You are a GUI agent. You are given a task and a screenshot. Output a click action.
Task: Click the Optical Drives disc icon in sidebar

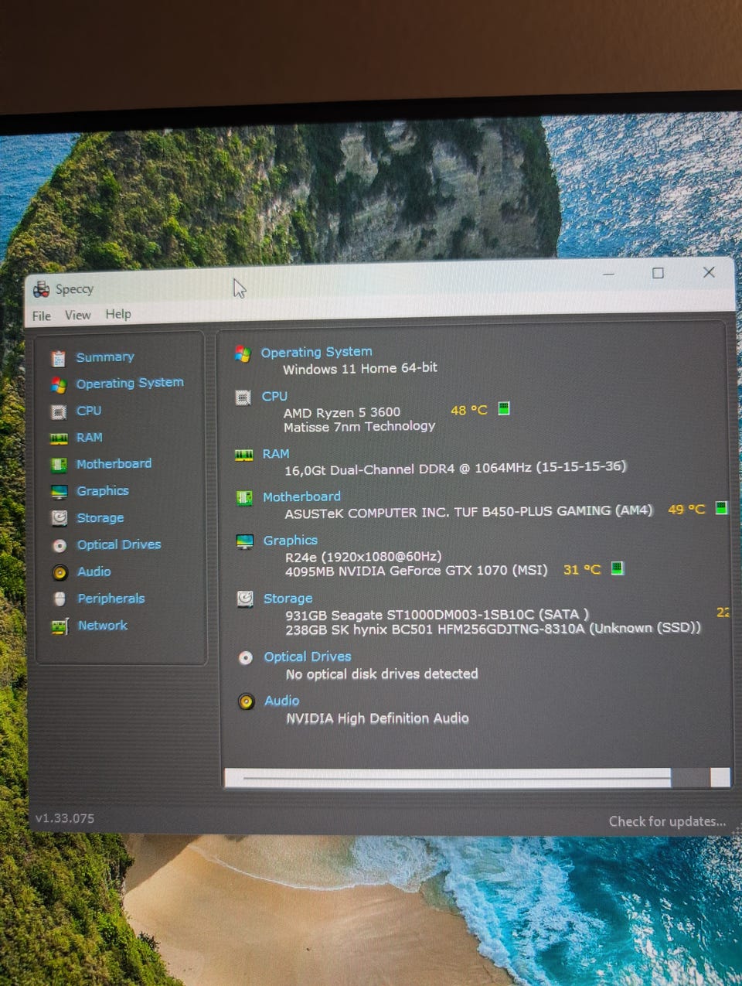pos(60,546)
